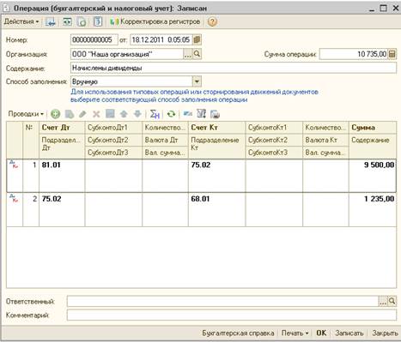Viewport: 401px width, 342px height.
Task: Open the Действия dropdown menu
Action: point(21,21)
